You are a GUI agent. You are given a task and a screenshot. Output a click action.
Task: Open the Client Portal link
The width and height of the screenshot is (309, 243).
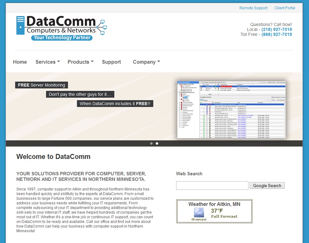click(285, 8)
